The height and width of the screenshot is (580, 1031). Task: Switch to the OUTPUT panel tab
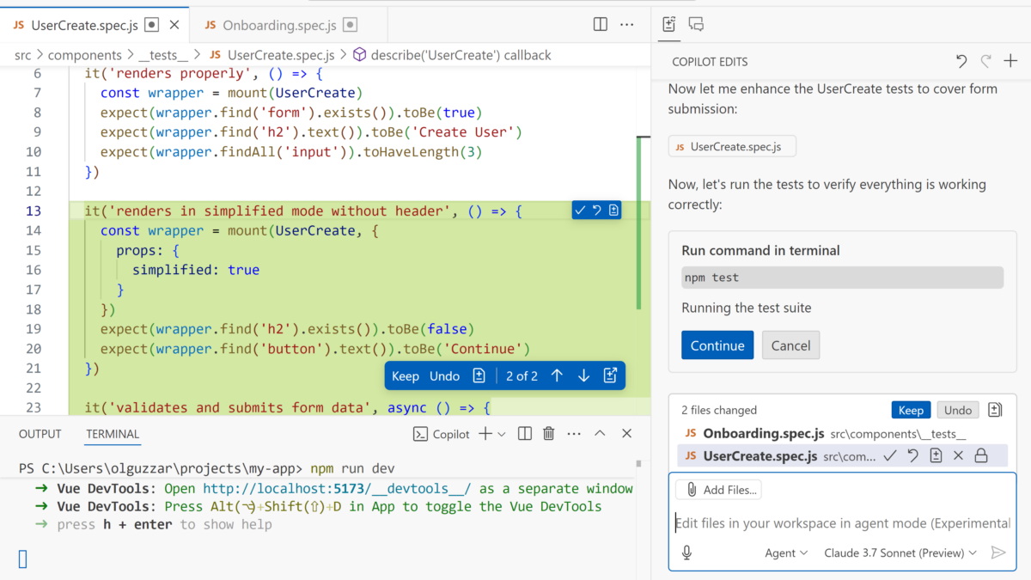pyautogui.click(x=40, y=434)
